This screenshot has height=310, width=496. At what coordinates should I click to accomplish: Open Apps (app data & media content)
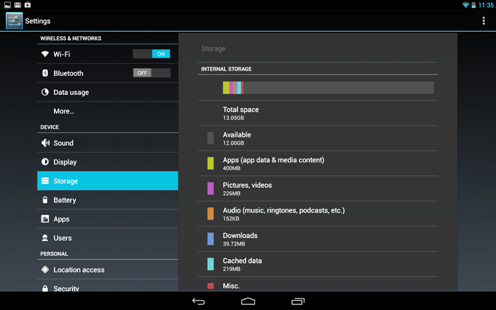pos(317,164)
